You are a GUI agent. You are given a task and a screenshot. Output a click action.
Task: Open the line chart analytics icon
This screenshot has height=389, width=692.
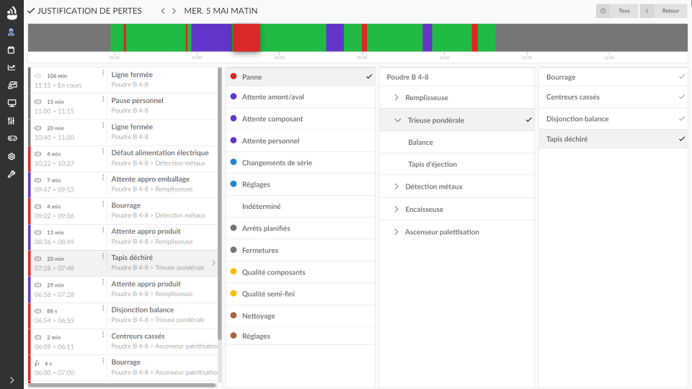pyautogui.click(x=12, y=68)
